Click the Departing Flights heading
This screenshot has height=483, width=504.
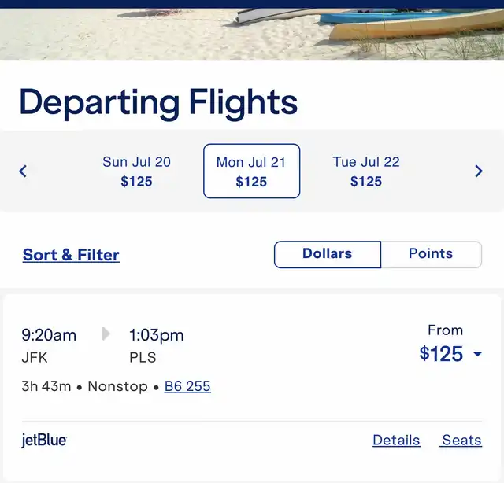pos(158,103)
